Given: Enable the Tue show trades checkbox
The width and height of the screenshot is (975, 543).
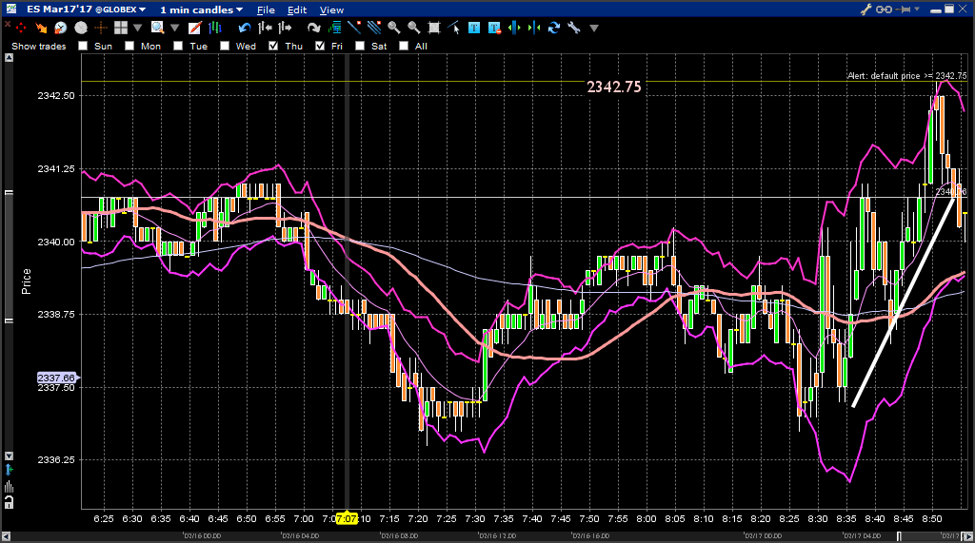Looking at the screenshot, I should coord(178,46).
